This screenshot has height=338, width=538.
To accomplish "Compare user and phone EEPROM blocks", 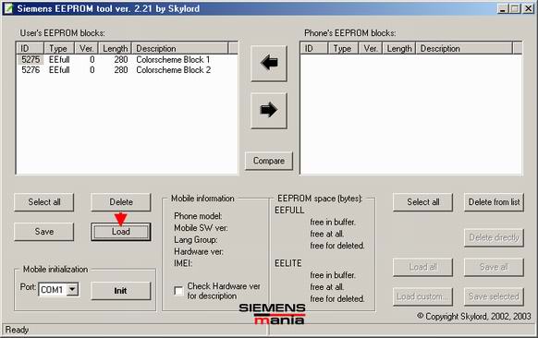I will click(269, 161).
